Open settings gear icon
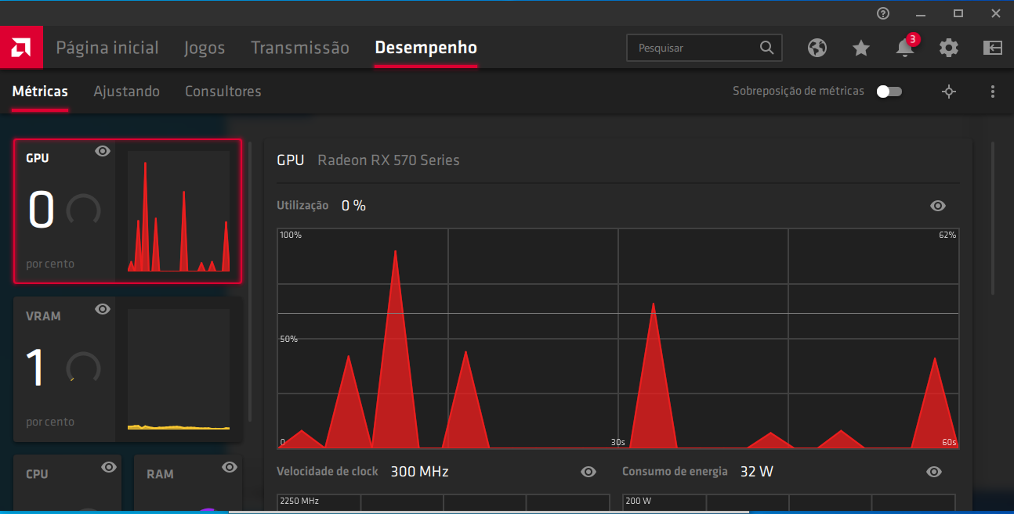This screenshot has height=514, width=1014. click(949, 48)
